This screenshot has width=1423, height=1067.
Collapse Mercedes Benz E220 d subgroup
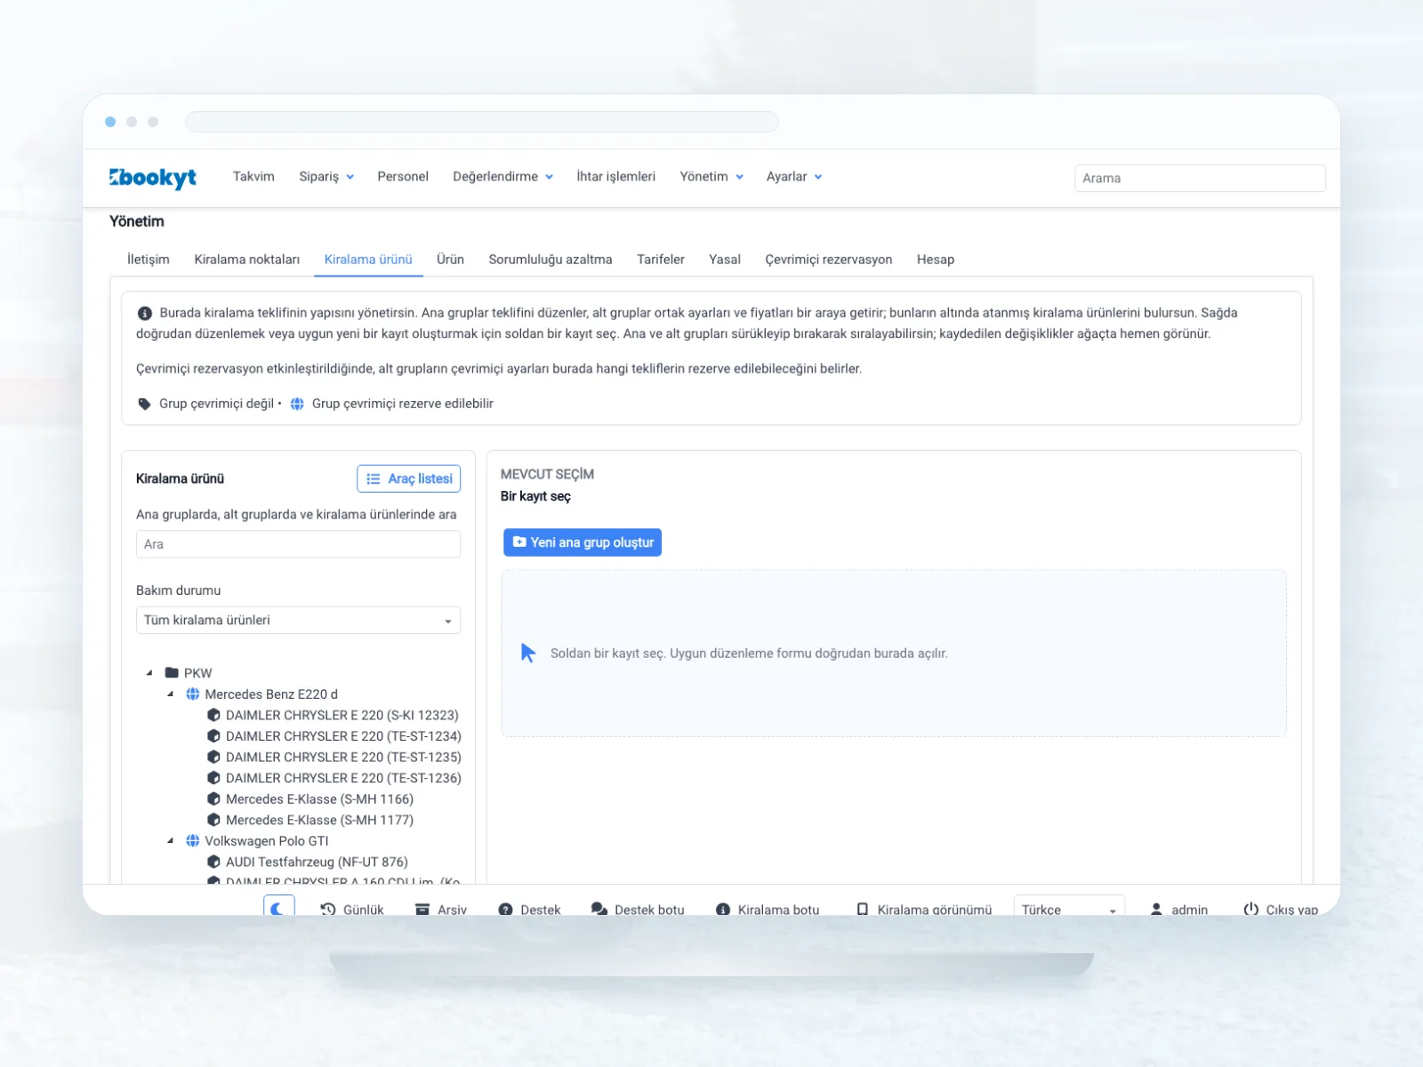coord(171,694)
